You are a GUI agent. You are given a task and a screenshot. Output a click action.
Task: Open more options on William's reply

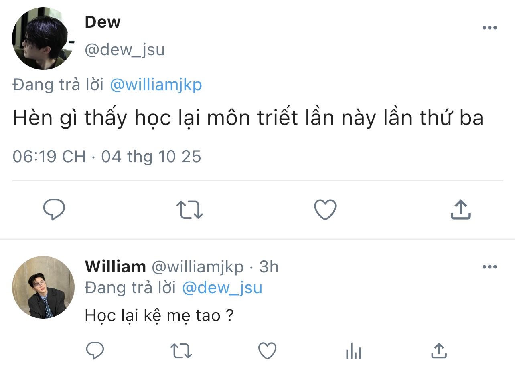489,267
